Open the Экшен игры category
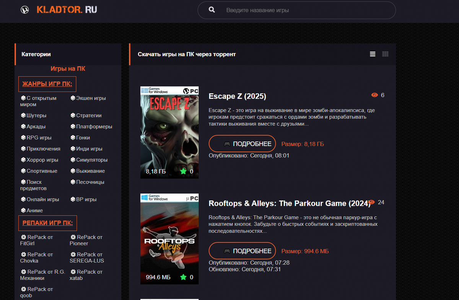This screenshot has width=459, height=300. 88,98
